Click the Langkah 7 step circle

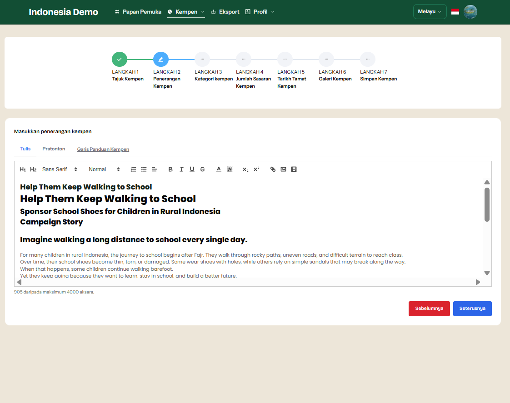[x=368, y=60]
